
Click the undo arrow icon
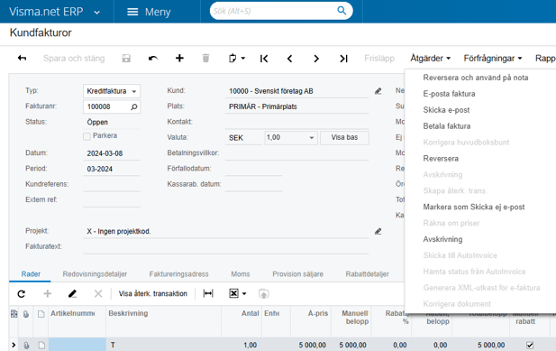click(153, 59)
